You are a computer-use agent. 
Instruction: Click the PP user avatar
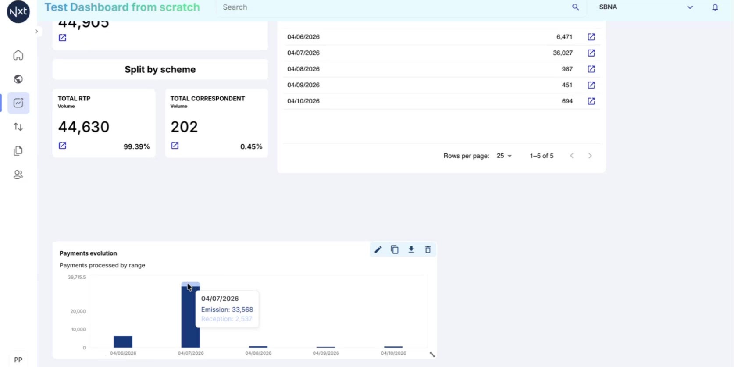click(x=18, y=360)
